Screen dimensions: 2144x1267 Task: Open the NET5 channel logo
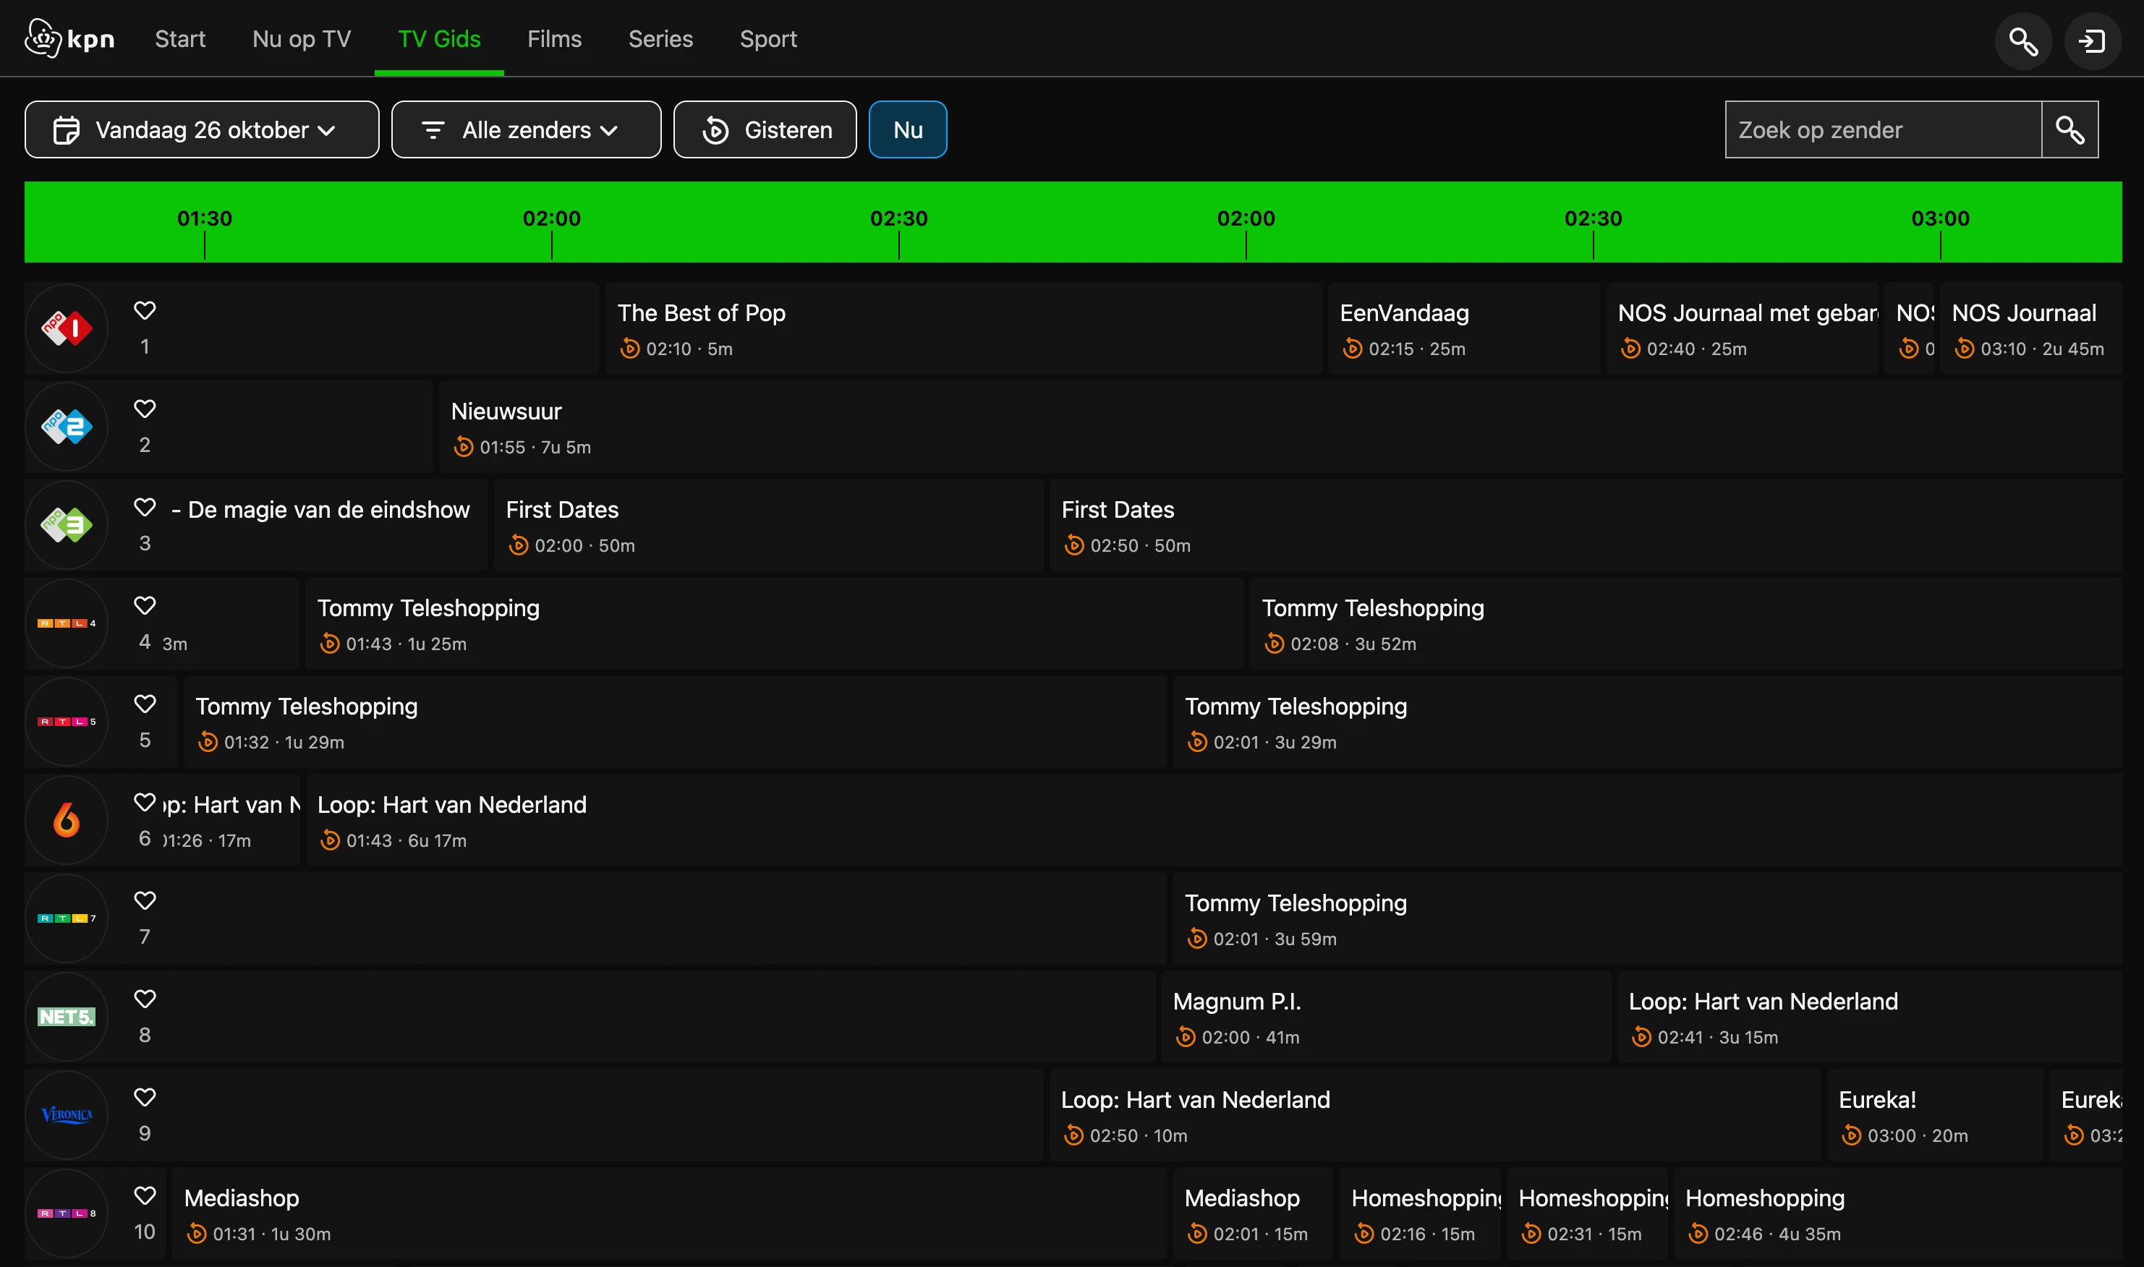[67, 1016]
